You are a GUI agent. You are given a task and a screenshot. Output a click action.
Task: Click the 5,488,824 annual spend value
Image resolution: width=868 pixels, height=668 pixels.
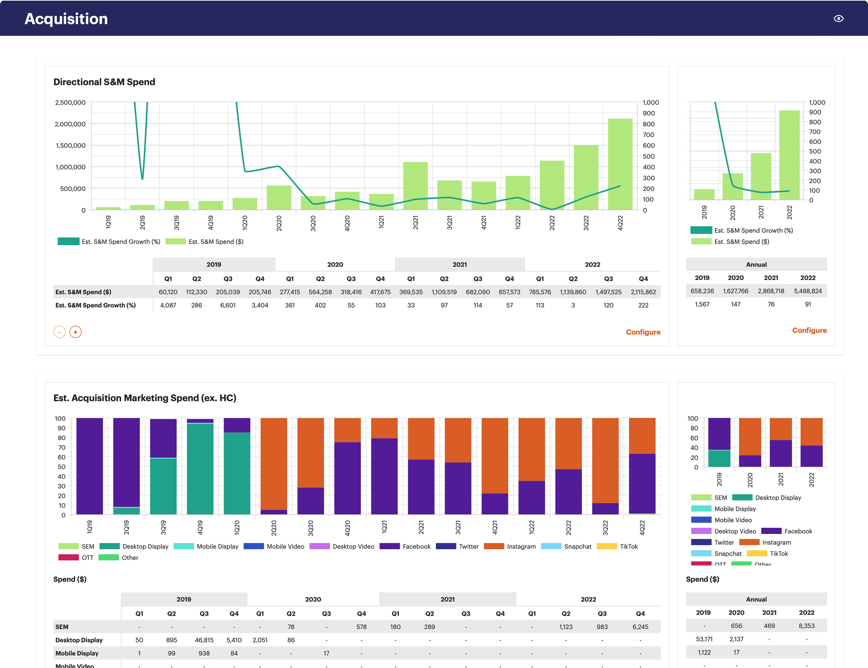coord(808,291)
